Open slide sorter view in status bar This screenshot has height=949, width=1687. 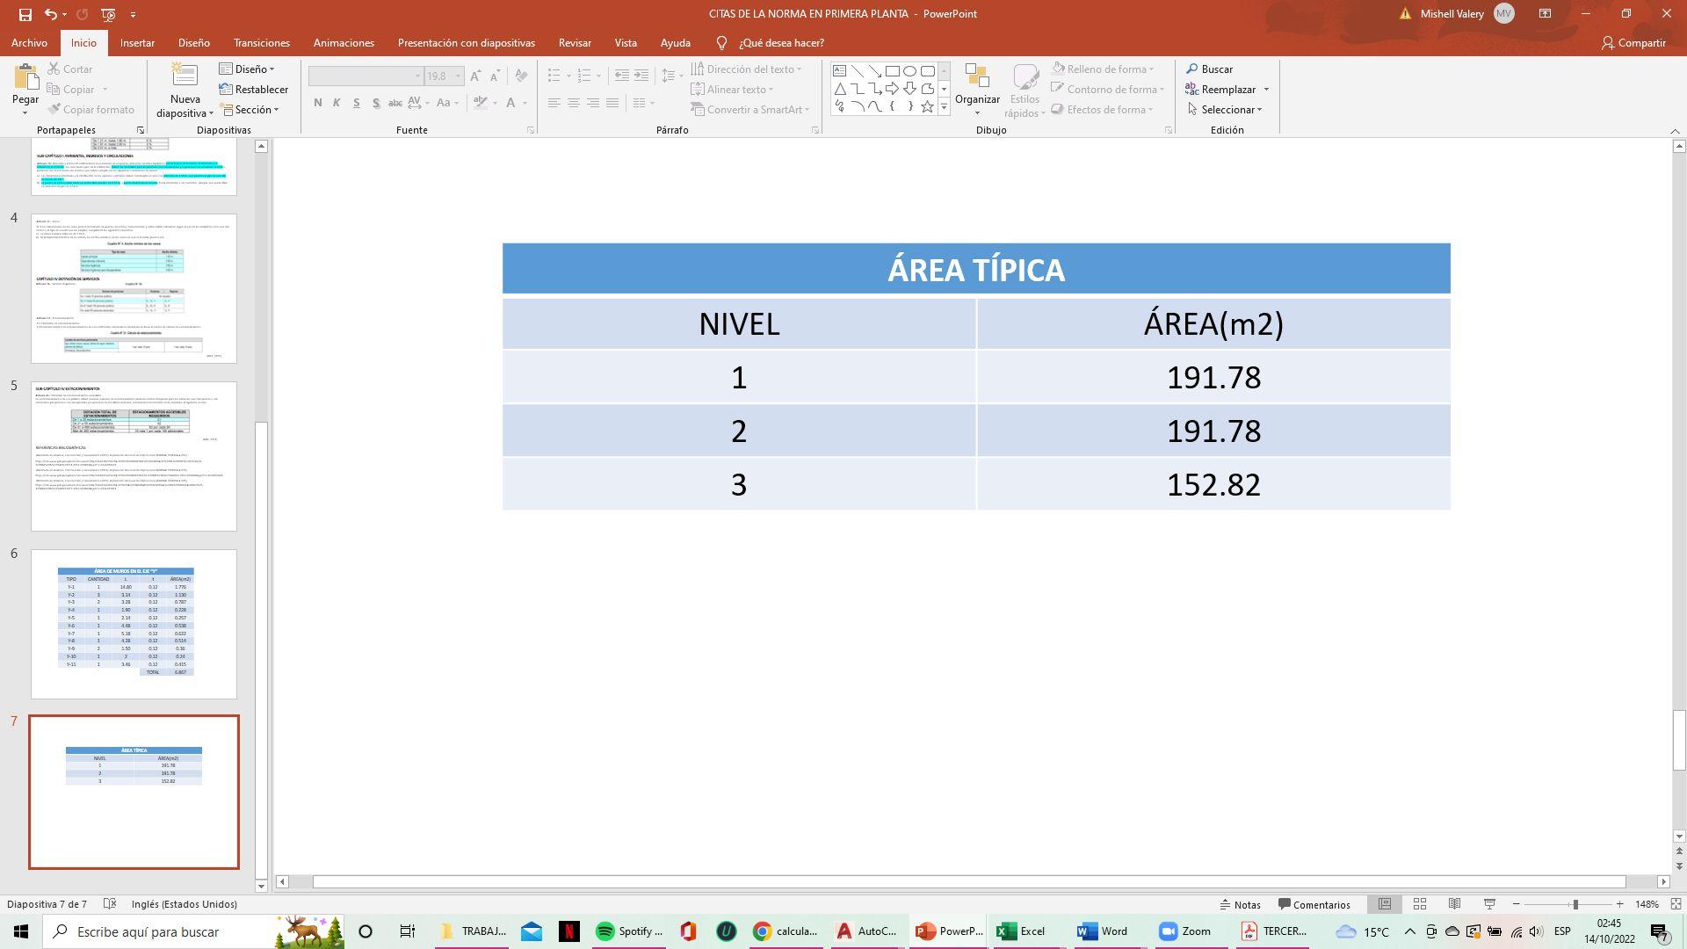pyautogui.click(x=1420, y=904)
